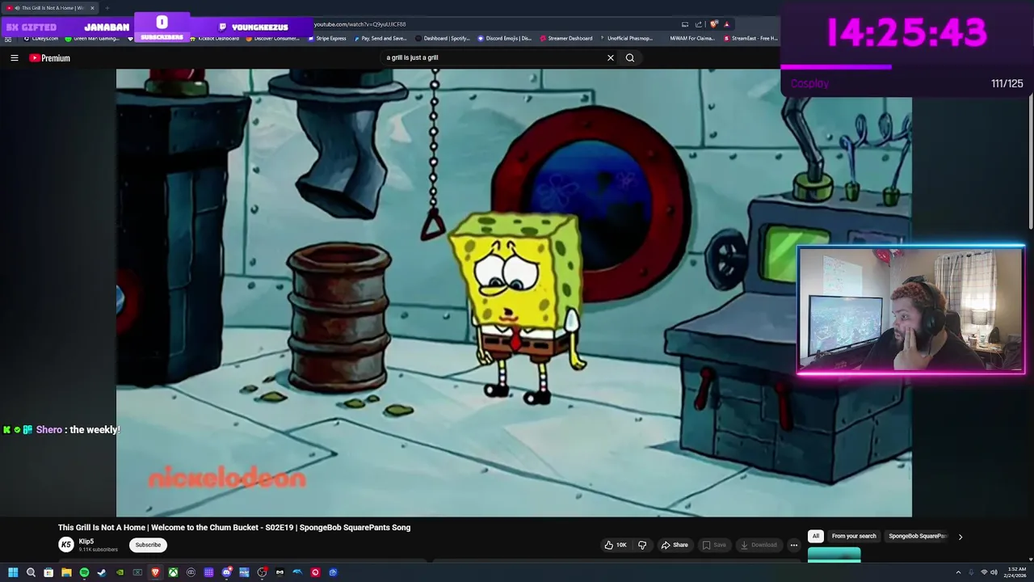Open the Discover Consumer bookmark
The width and height of the screenshot is (1034, 582).
click(272, 38)
